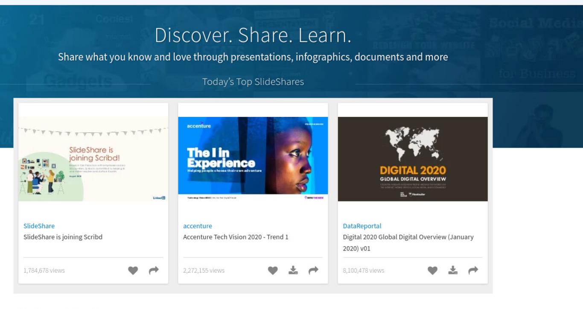
Task: Like the Digital 2020 Global Overview card
Action: [432, 270]
